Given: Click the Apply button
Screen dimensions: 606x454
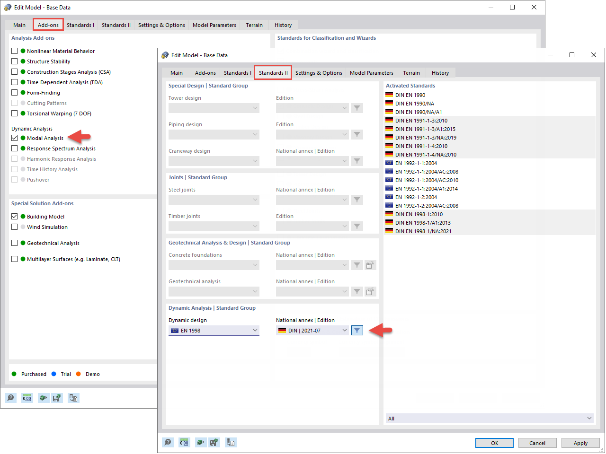Looking at the screenshot, I should 580,443.
